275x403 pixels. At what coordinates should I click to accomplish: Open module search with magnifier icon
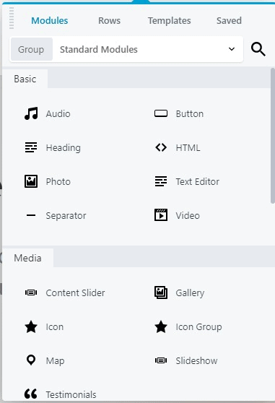coord(258,49)
